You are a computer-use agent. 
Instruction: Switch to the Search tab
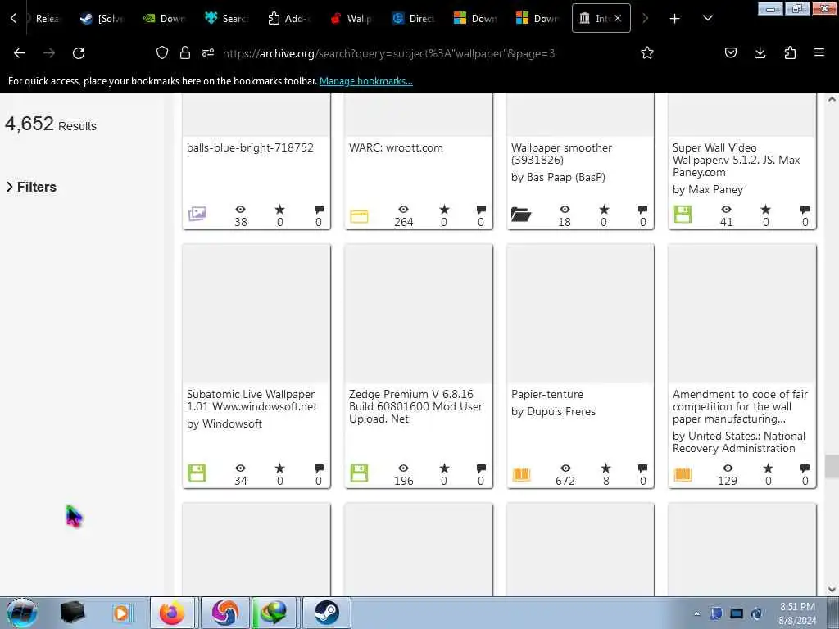click(227, 18)
